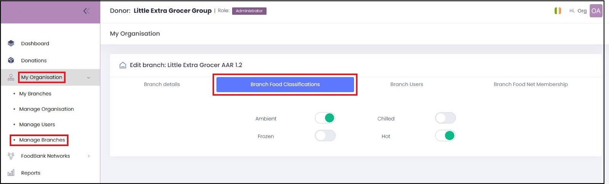Image resolution: width=609 pixels, height=184 pixels.
Task: Click the Reports bar chart icon
Action: tap(11, 173)
